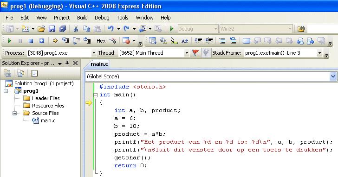Screen dimensions: 338x177
Task: Select main.c file in Solution Explorer
Action: (48, 120)
